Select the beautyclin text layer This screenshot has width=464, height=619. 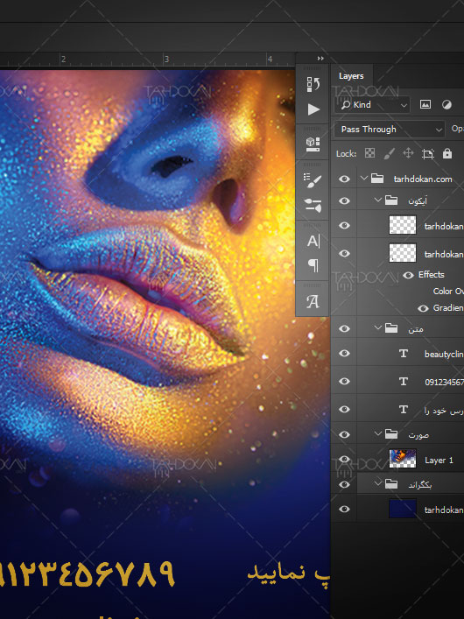[x=444, y=354]
